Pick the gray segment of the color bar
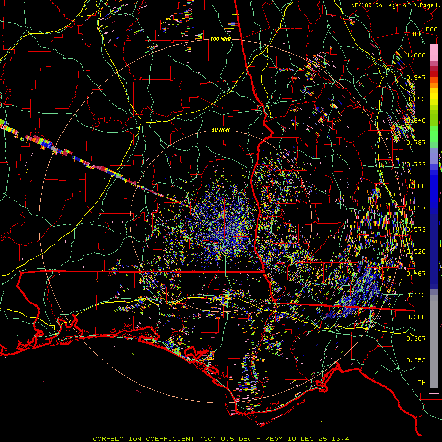 pyautogui.click(x=434, y=341)
